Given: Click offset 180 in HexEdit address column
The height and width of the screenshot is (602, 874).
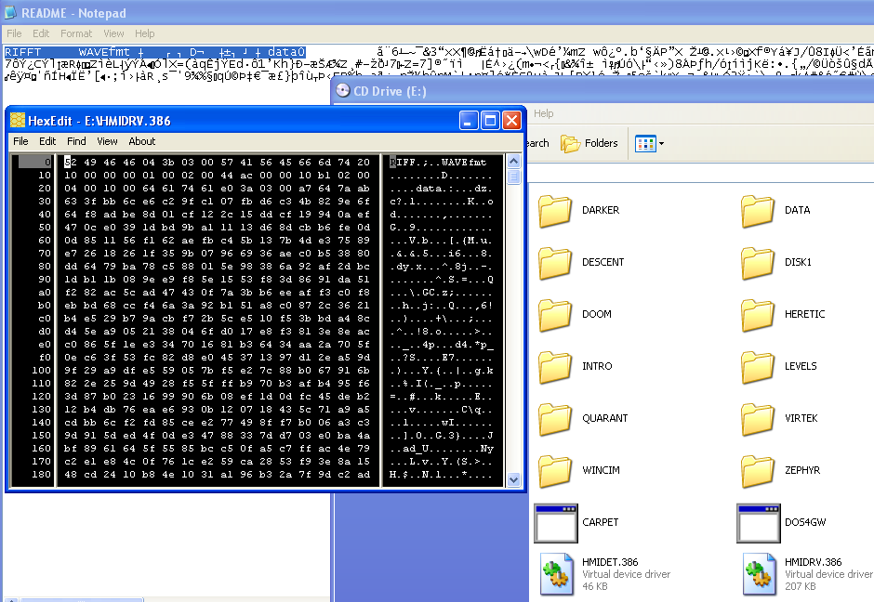Looking at the screenshot, I should coord(41,475).
